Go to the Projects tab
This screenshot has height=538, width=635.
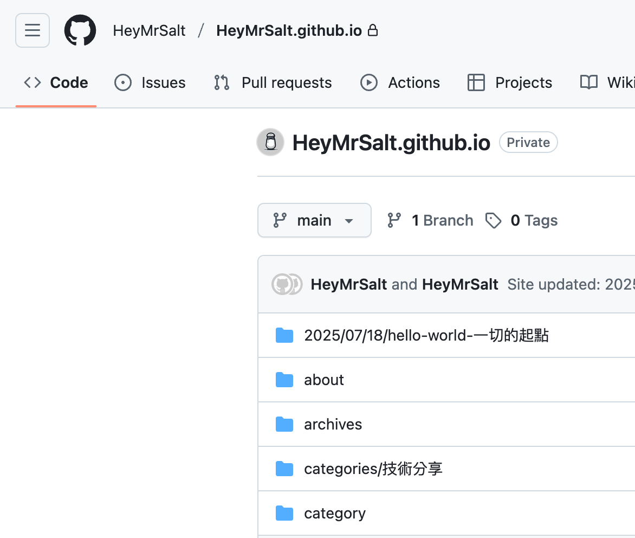click(509, 82)
